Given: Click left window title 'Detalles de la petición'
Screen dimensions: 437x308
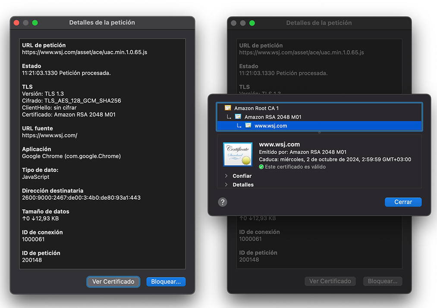Looking at the screenshot, I should point(102,22).
